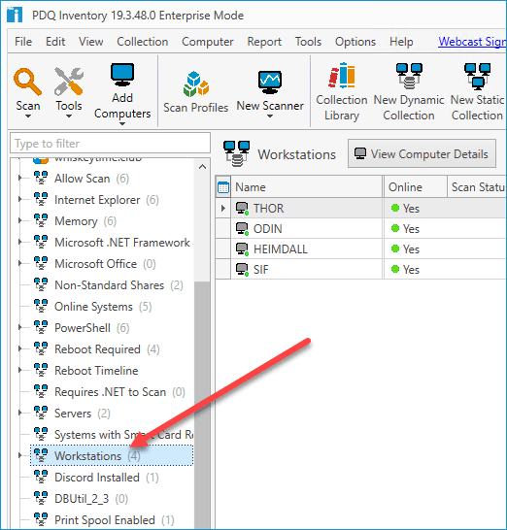Open the Options menu
Viewport: 507px width, 530px height.
(355, 42)
